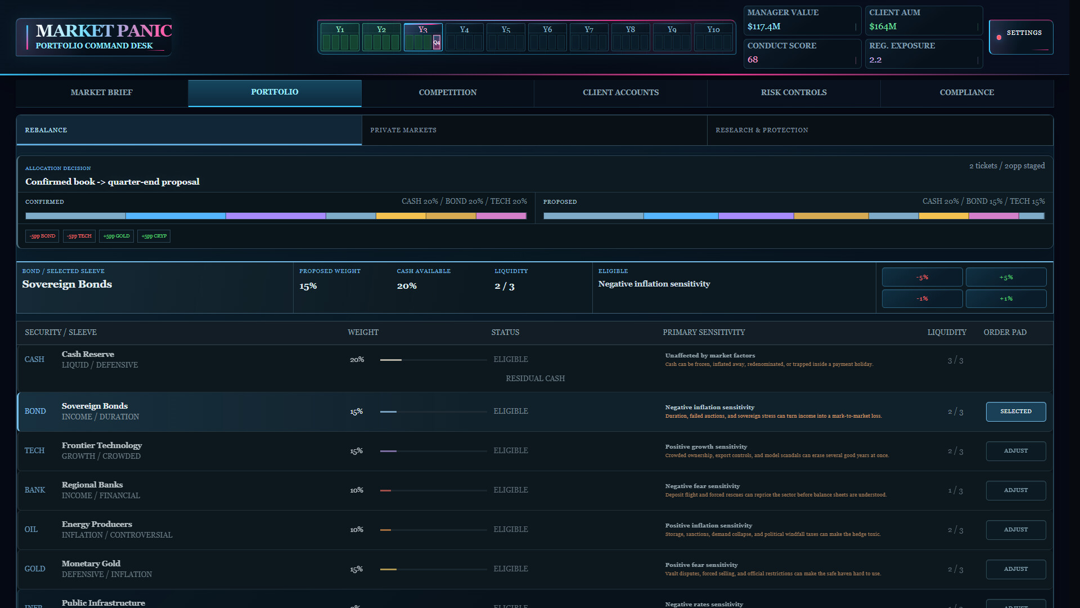Decrease bond weight with -5% button
Viewport: 1080px width, 608px height.
point(922,277)
